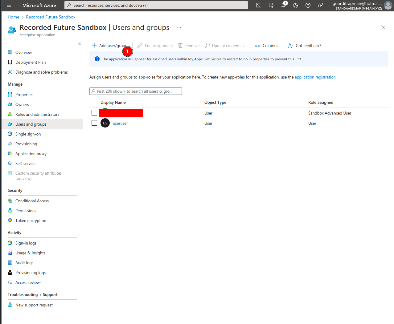
Task: Click the top bar feedback icon
Action: 320,5
